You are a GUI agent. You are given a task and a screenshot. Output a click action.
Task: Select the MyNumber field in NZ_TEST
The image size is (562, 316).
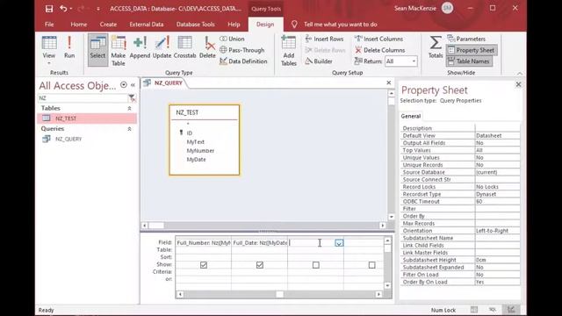[200, 151]
